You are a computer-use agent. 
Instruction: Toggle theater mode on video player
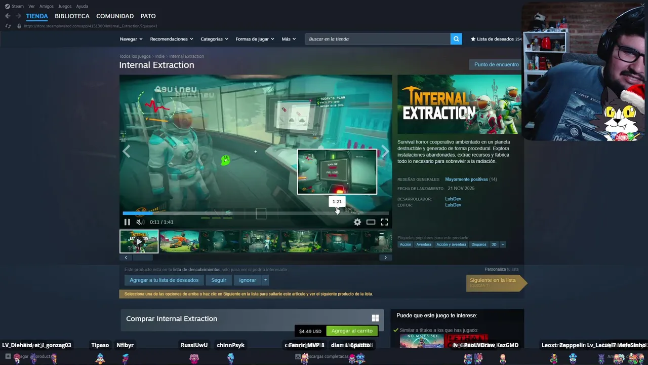coord(371,222)
